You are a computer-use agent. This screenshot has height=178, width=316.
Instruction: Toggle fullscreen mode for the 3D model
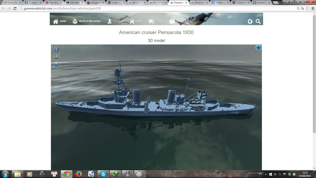[259, 47]
